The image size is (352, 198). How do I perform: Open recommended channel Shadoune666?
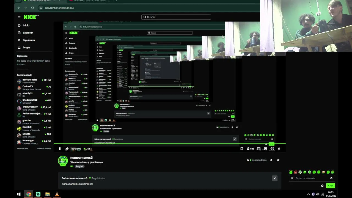(34, 101)
